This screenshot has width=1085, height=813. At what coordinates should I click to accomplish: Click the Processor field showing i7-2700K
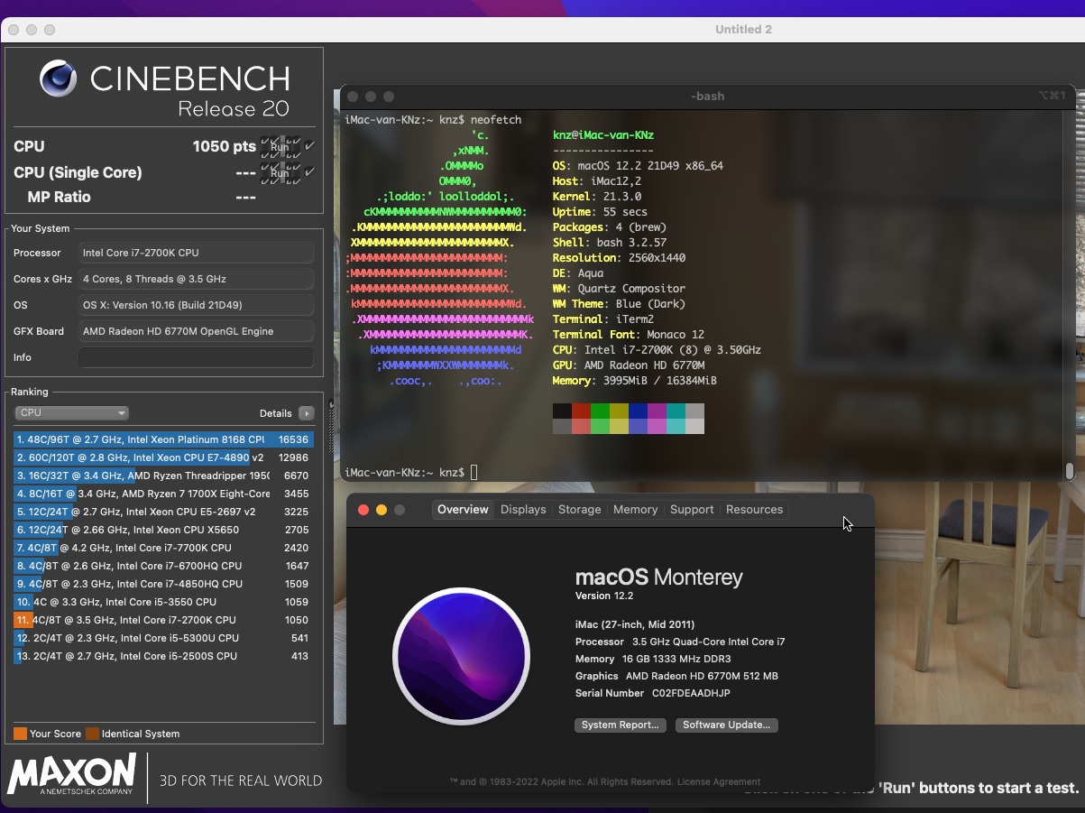196,253
